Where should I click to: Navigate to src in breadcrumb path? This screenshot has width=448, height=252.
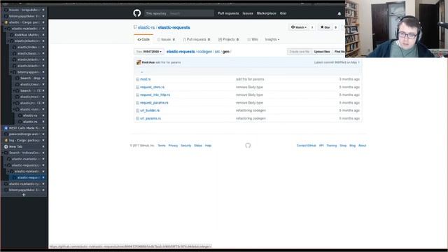pos(217,52)
